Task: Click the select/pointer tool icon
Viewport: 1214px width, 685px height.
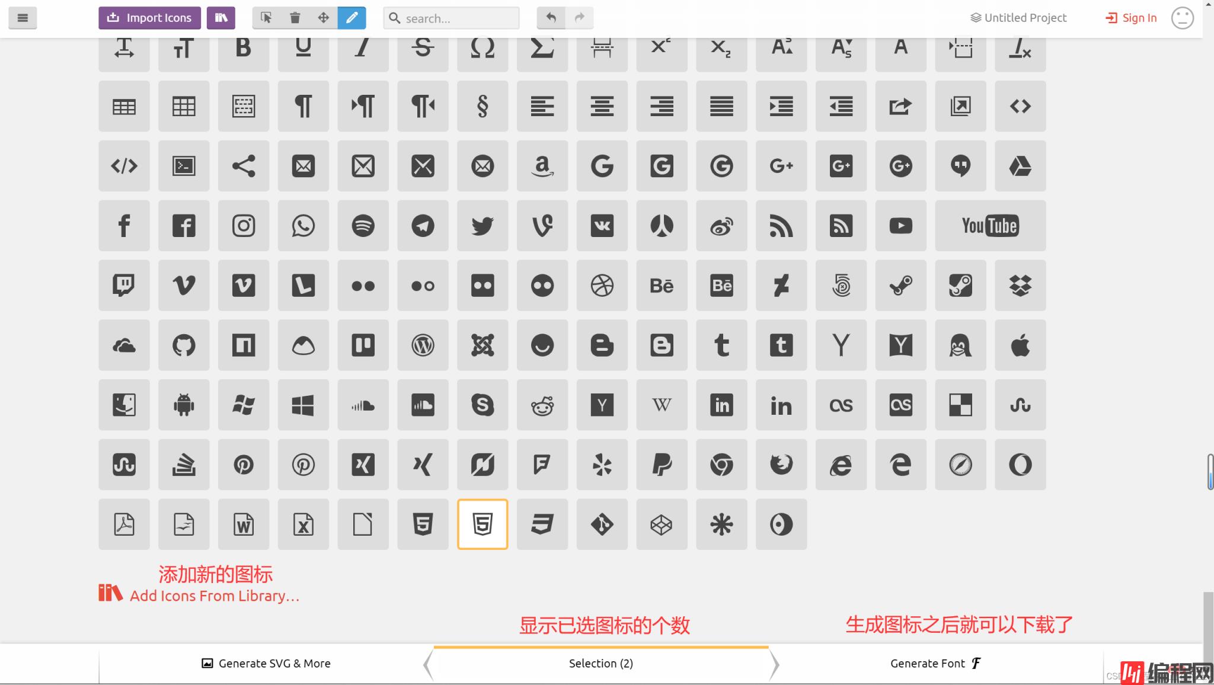Action: pyautogui.click(x=265, y=18)
